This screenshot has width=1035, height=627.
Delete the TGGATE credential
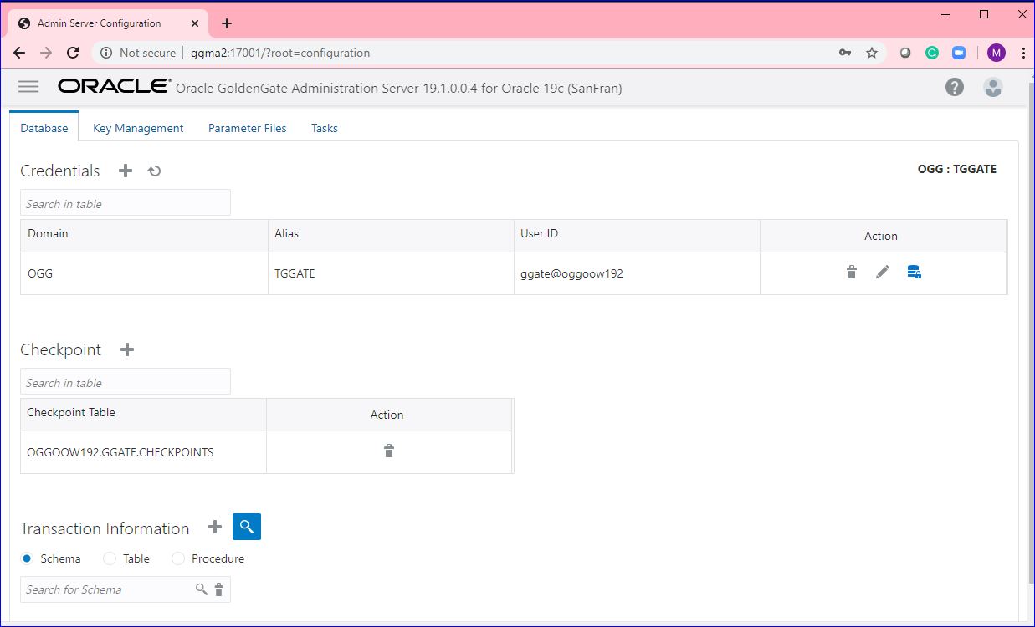[x=852, y=272]
